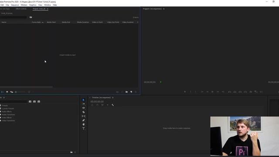
Task: Sort by Media Duration column header
Action: pos(83,22)
